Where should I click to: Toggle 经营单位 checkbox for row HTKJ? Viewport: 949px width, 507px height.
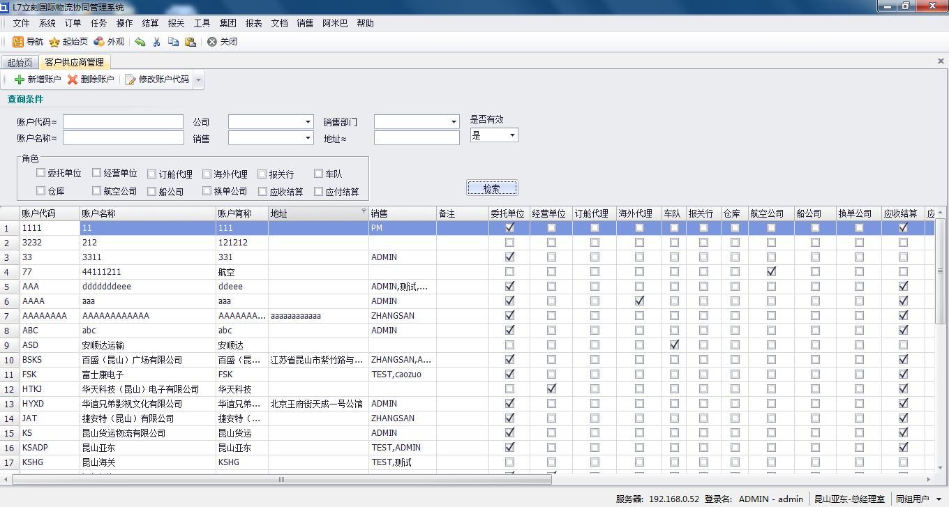coord(551,388)
